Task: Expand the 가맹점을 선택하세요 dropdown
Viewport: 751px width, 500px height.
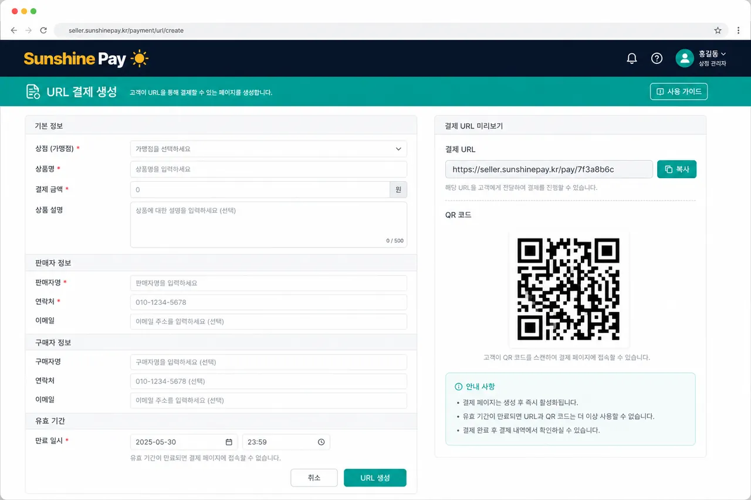Action: [268, 149]
